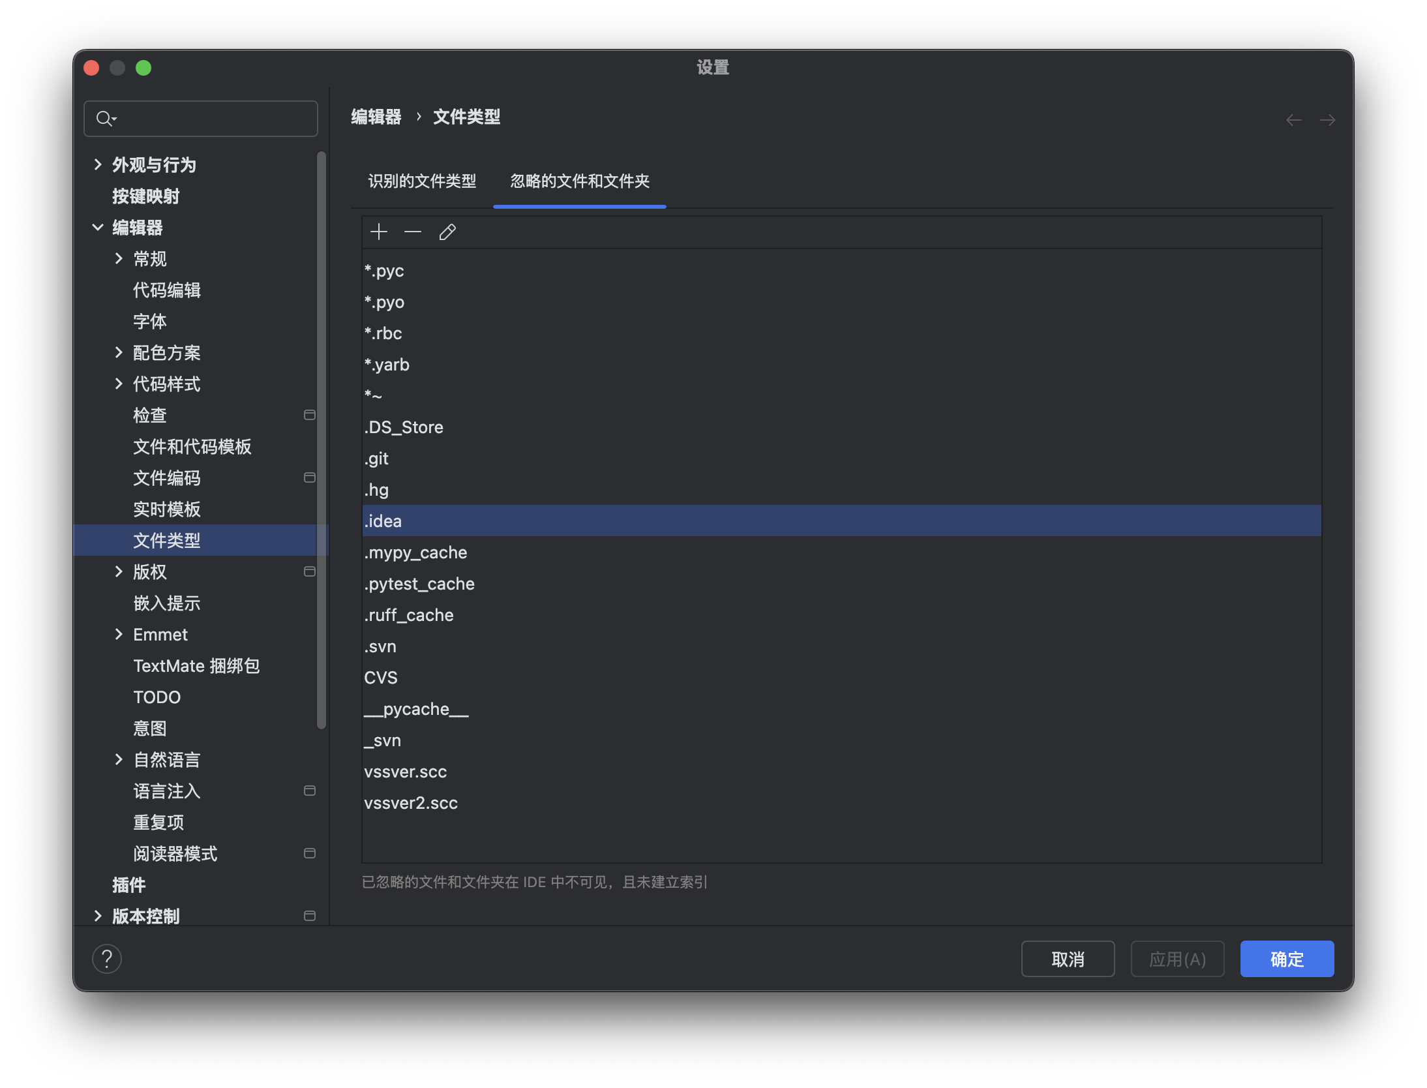Click project-settings icon beside 版本控制
Image resolution: width=1427 pixels, height=1088 pixels.
[x=310, y=916]
